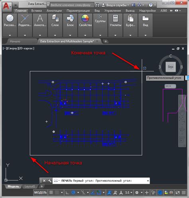
Task: Open the Начало file tab
Action: pos(15,41)
